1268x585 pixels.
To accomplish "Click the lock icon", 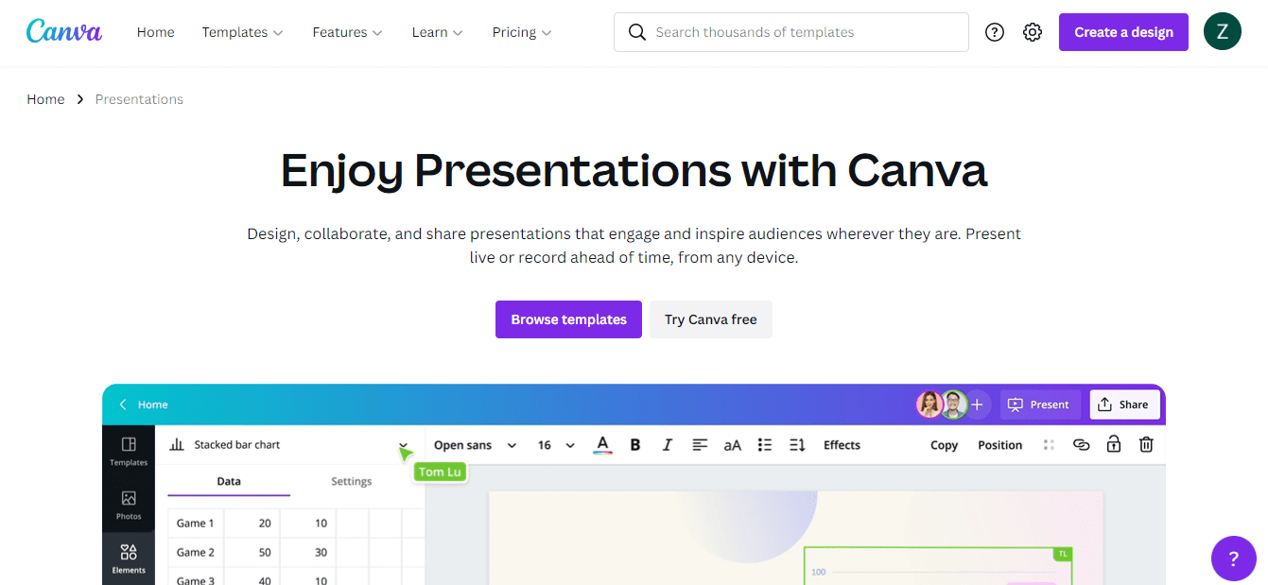I will coord(1114,444).
